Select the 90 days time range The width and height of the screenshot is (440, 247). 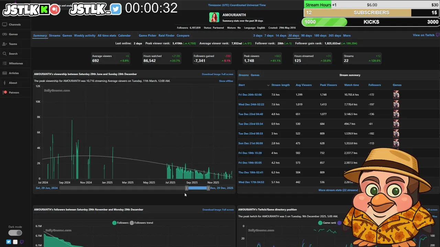pos(307,35)
